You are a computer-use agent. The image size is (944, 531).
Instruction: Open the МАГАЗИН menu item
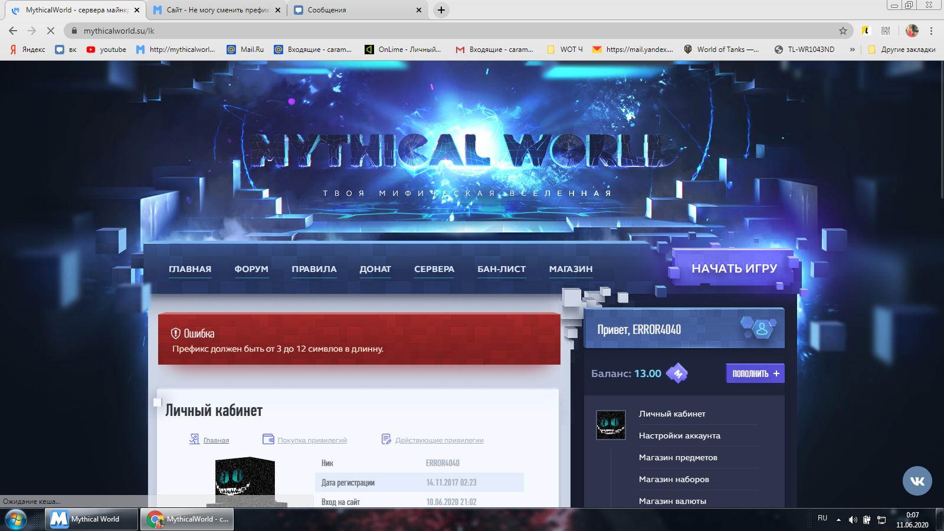coord(571,269)
